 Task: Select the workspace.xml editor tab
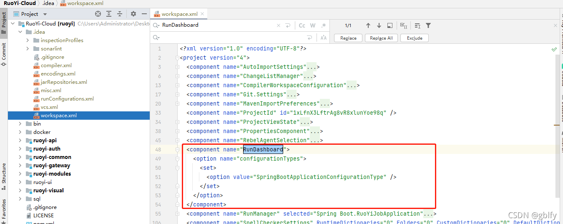[179, 14]
